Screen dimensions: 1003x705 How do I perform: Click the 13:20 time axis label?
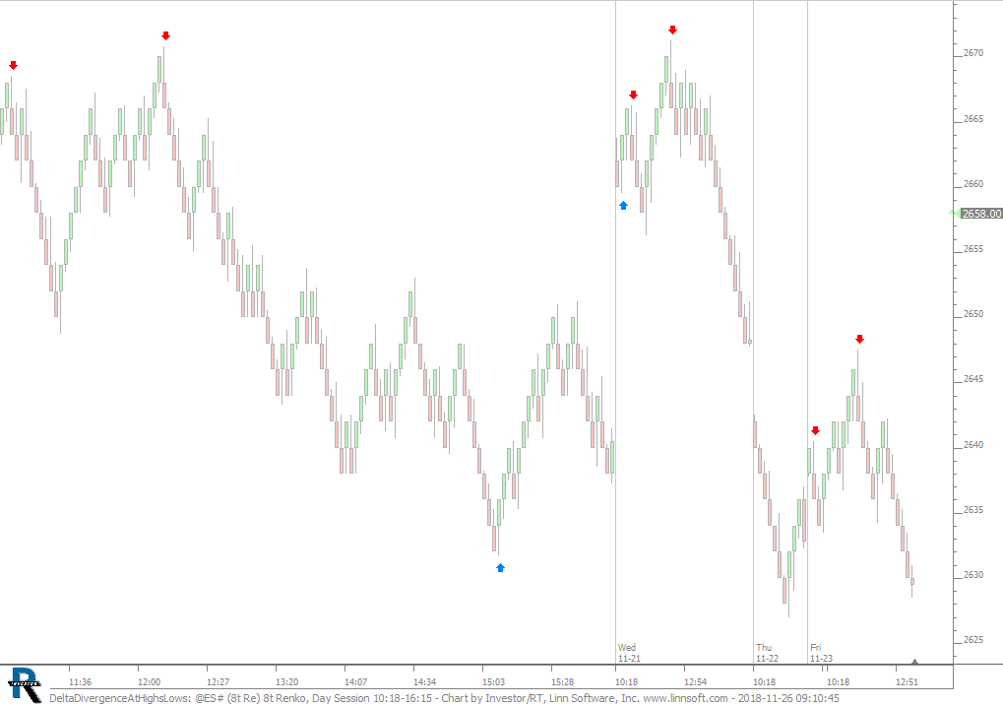287,682
